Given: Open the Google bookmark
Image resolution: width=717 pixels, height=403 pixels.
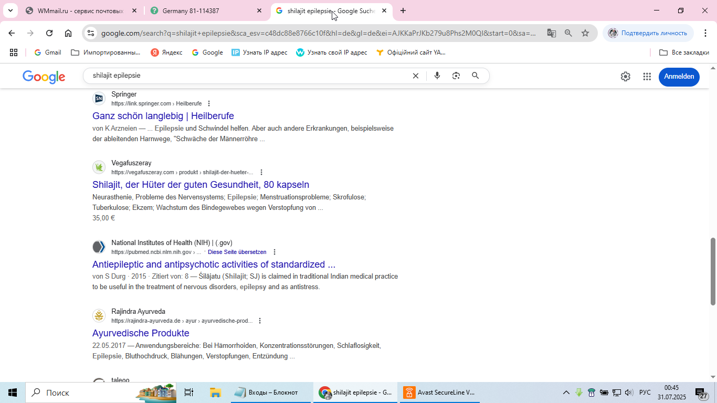Looking at the screenshot, I should (x=207, y=52).
